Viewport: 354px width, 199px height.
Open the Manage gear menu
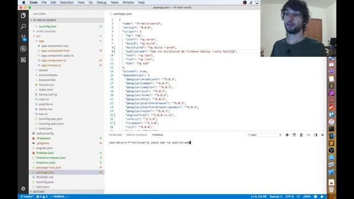(23, 188)
